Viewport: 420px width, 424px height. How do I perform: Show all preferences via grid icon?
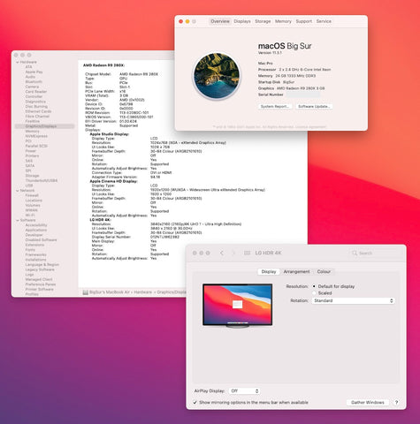point(247,253)
